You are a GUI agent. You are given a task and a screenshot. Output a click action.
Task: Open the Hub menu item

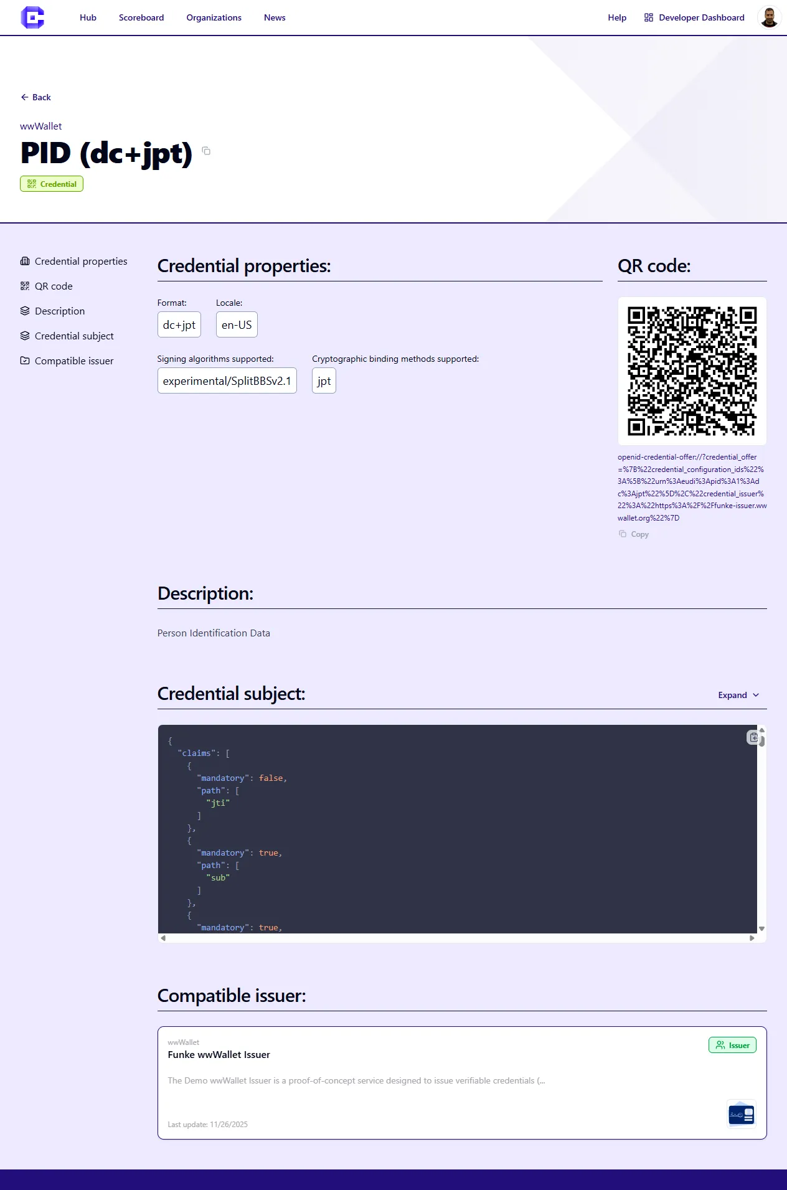tap(88, 17)
